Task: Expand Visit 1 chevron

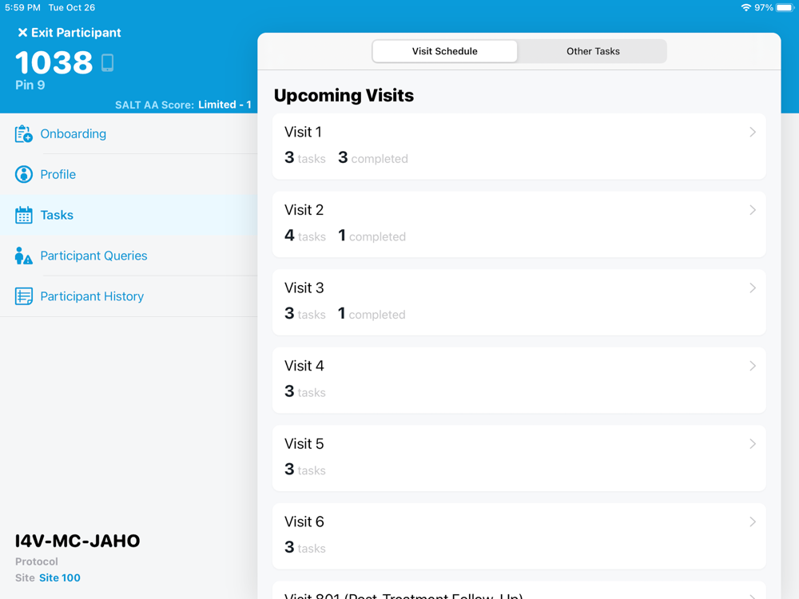Action: pos(753,132)
